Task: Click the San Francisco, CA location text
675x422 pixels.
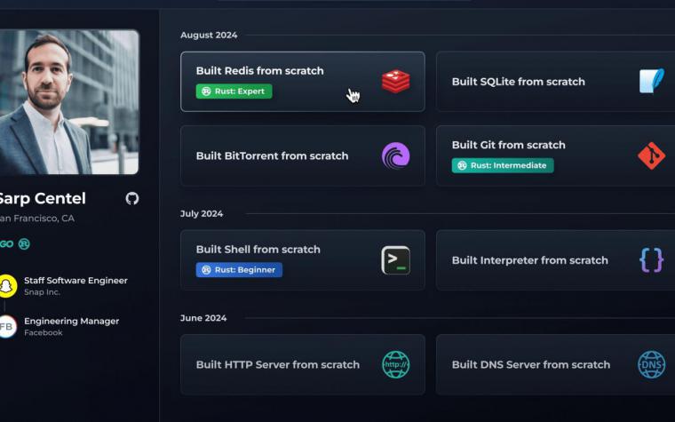Action: click(37, 219)
